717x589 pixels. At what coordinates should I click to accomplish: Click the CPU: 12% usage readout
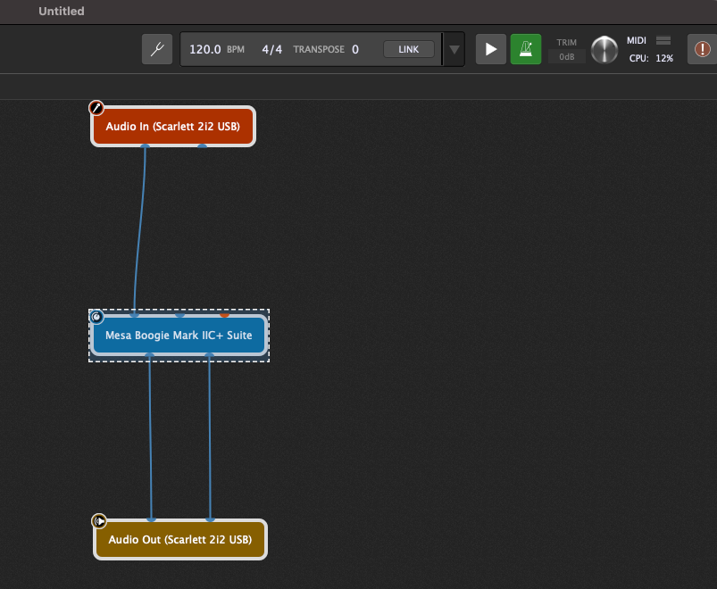(x=651, y=59)
